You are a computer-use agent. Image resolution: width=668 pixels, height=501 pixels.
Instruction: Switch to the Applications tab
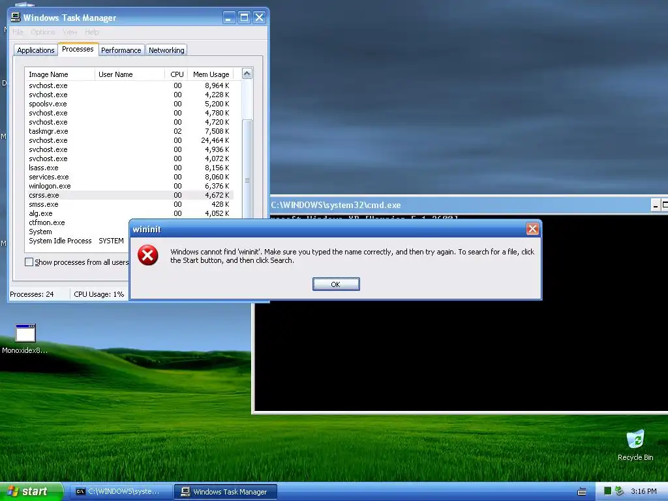tap(36, 50)
